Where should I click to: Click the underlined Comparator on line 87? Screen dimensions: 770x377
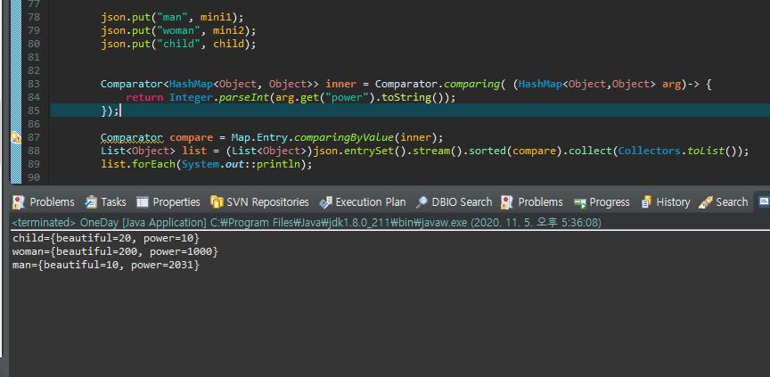click(x=132, y=137)
